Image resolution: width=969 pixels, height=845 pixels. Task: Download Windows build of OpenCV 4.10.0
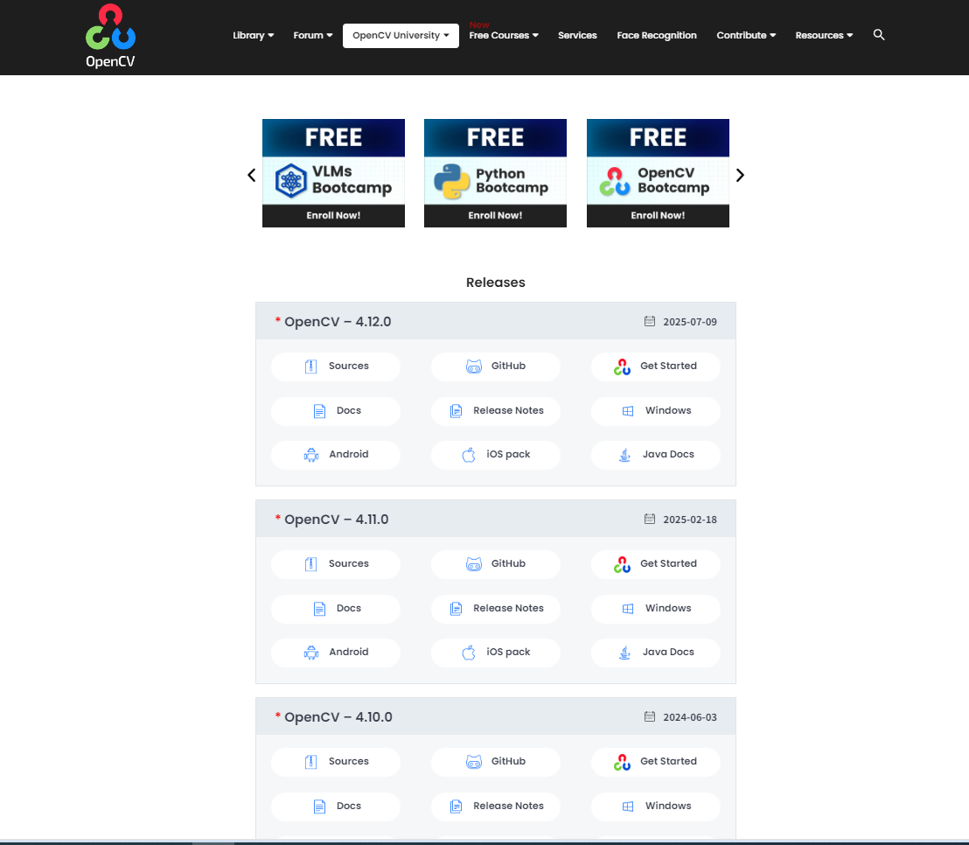pos(656,807)
